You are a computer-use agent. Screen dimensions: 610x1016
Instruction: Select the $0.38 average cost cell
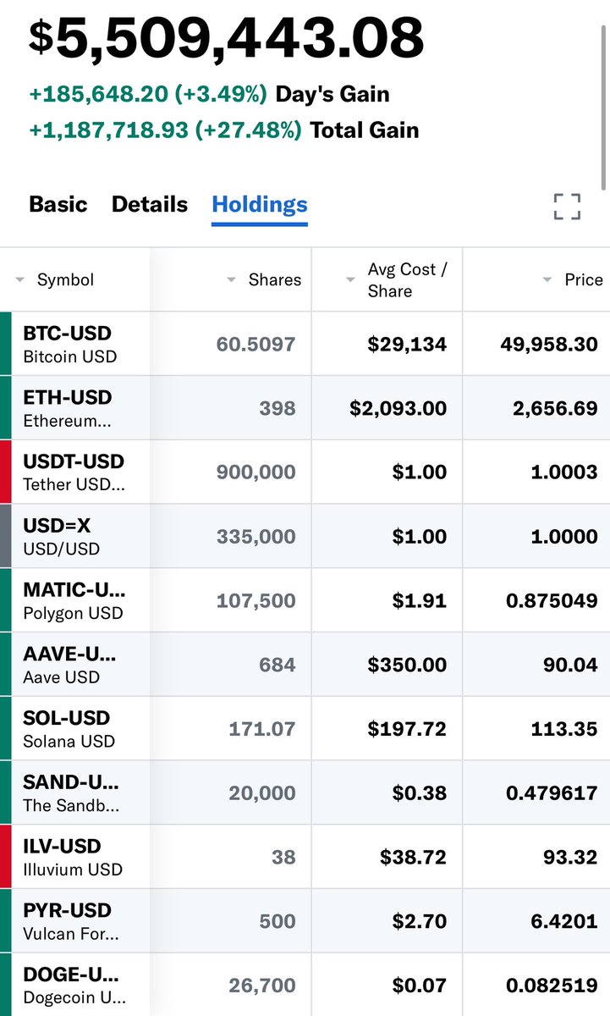coord(387,793)
